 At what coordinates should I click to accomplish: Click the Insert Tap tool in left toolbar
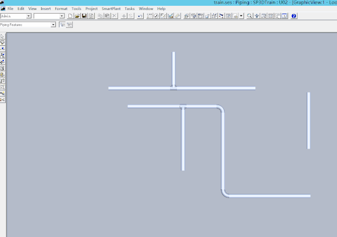[2, 62]
